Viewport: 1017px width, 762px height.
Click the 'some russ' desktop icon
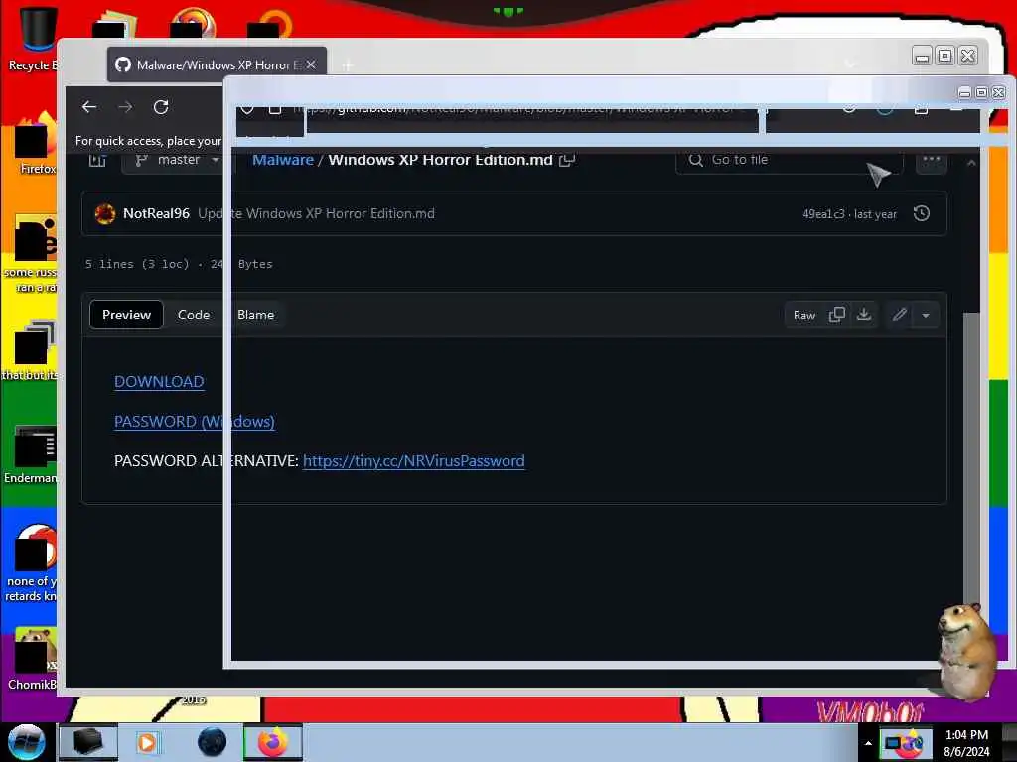(33, 254)
